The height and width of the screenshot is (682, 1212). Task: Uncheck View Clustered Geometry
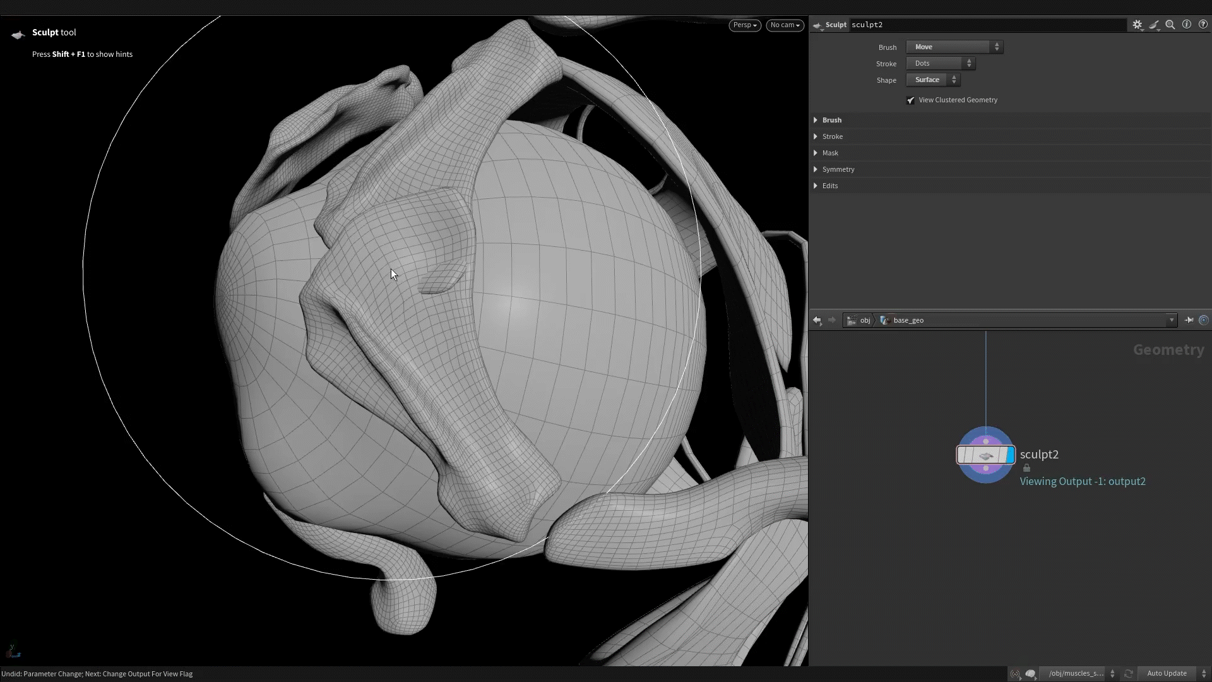(x=910, y=100)
